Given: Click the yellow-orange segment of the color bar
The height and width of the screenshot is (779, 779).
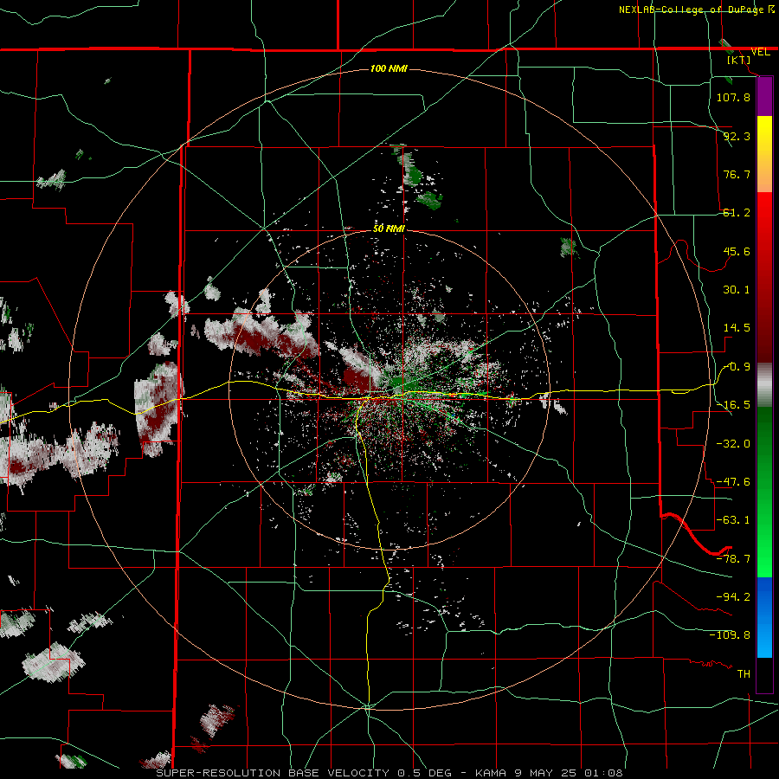Looking at the screenshot, I should point(764,154).
